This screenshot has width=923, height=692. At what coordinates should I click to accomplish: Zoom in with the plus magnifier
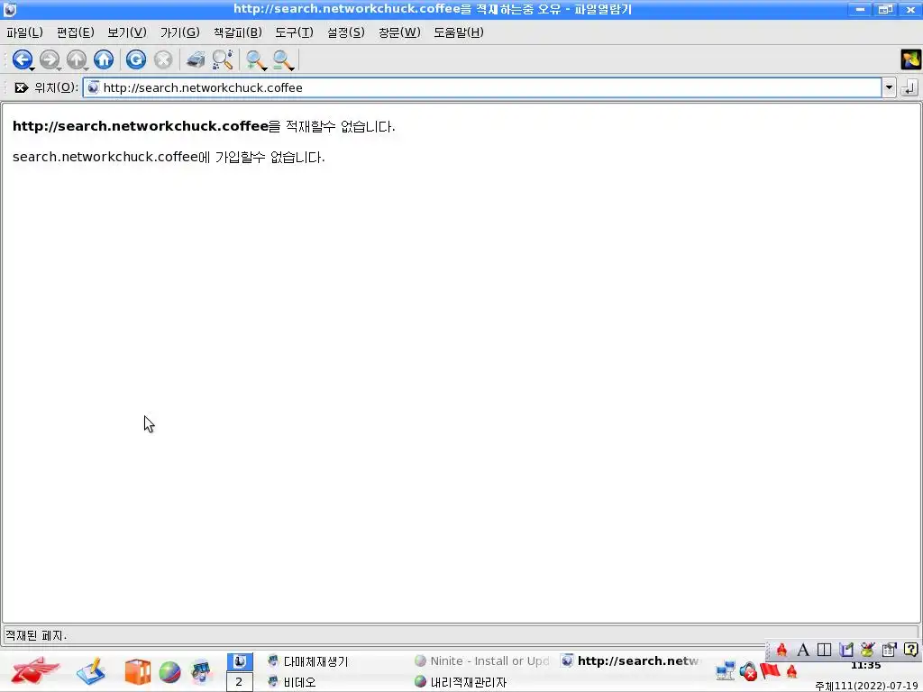coord(254,59)
